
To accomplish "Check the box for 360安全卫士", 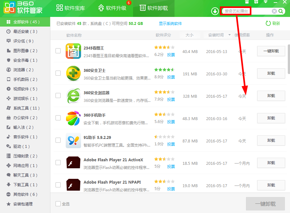I will coord(58,73).
